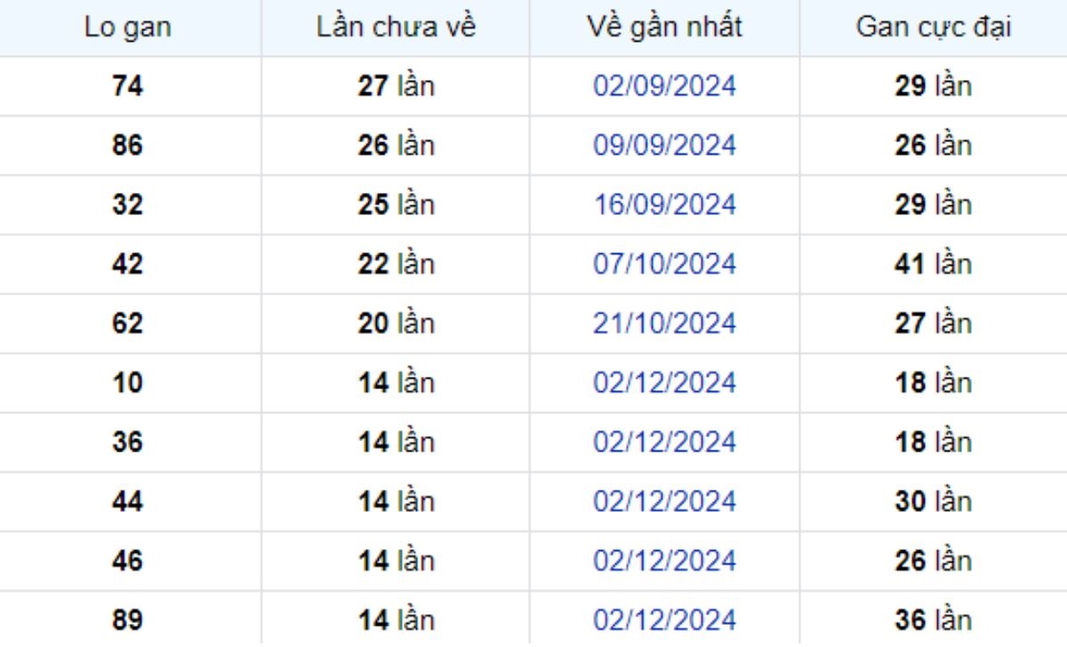Select number 86 in the Lo gan column
1067x647 pixels.
pyautogui.click(x=128, y=145)
